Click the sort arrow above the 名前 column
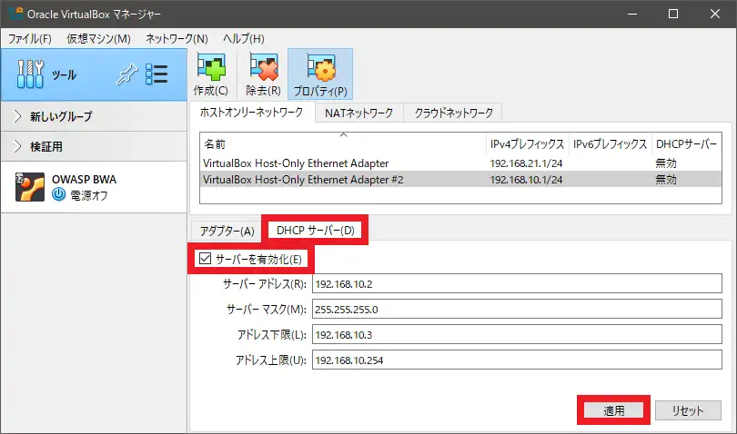 [x=344, y=134]
